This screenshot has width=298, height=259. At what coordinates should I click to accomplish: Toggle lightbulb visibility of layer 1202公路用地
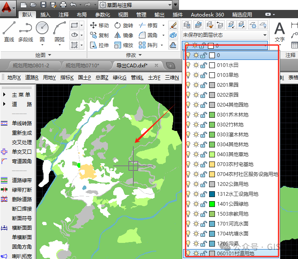click(x=188, y=184)
